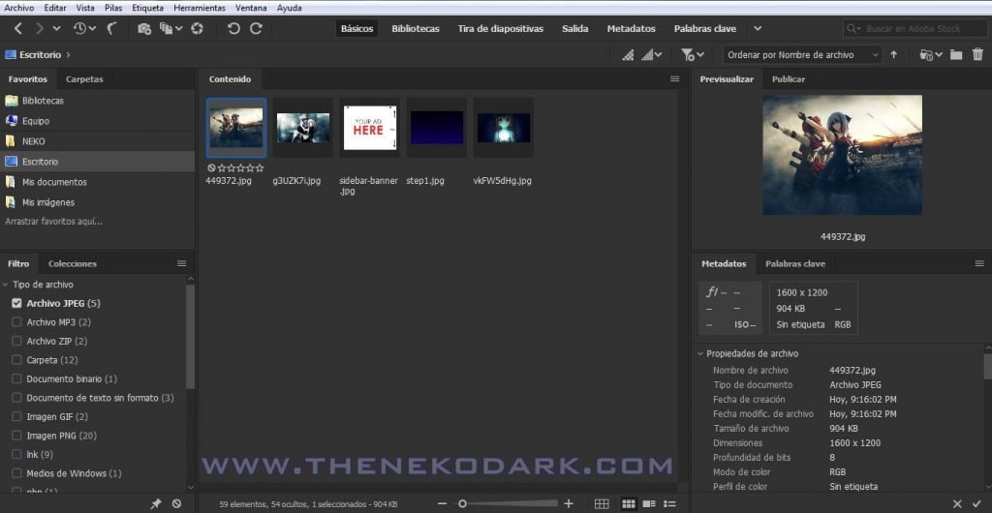
Task: Switch to the Palabras clave panel tab
Action: tap(794, 263)
